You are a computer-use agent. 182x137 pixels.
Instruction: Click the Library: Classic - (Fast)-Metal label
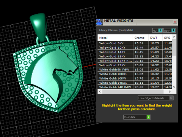point(116,30)
